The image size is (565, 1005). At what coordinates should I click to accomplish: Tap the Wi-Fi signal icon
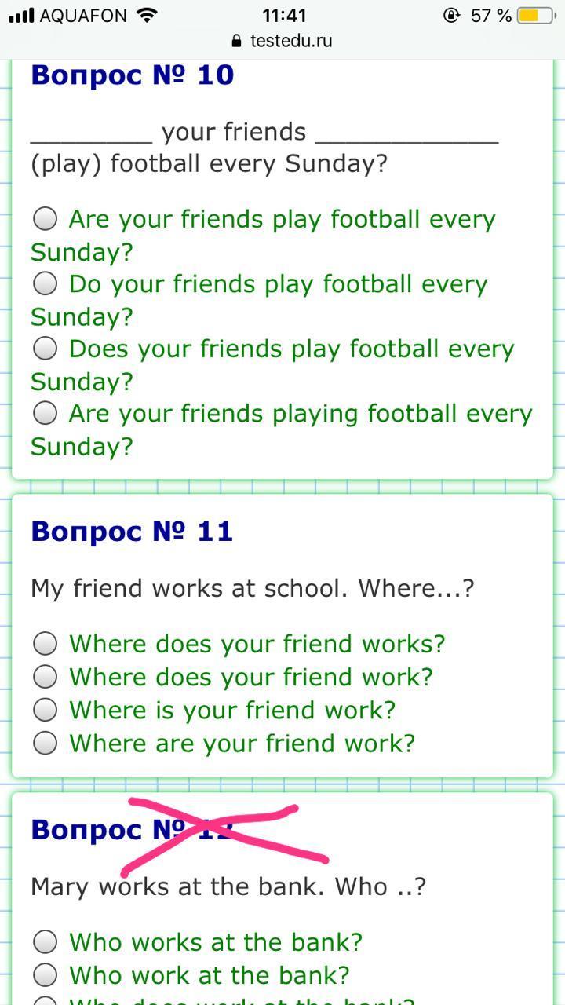tap(145, 15)
